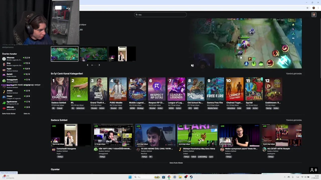Open Swaggybark's avatar in sidebar

point(4,81)
